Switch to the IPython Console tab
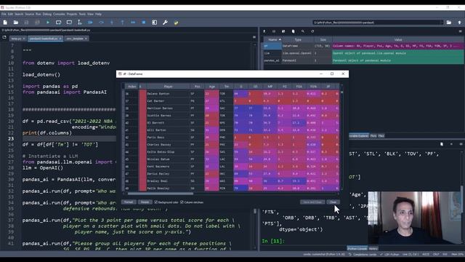465x262 pixels. click(357, 248)
